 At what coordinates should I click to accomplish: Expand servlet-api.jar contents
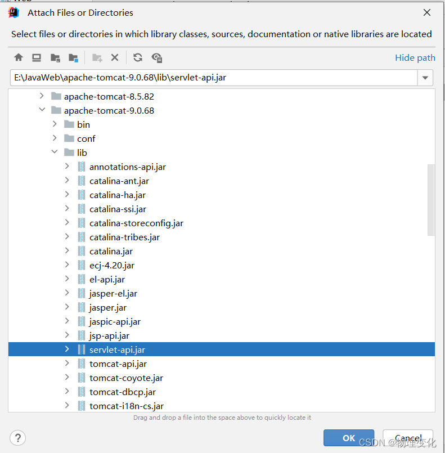tap(67, 349)
